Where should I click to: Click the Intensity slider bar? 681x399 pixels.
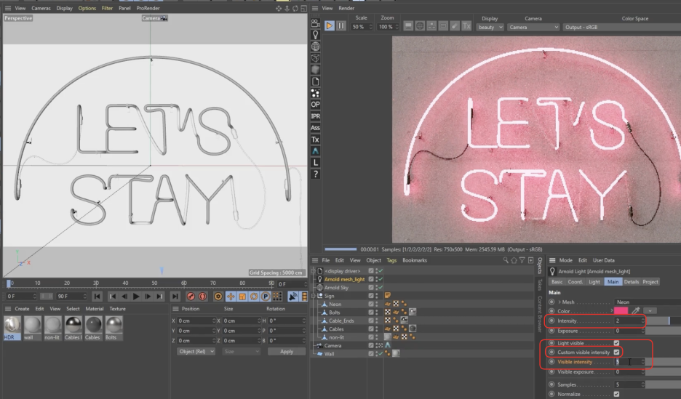(664, 321)
